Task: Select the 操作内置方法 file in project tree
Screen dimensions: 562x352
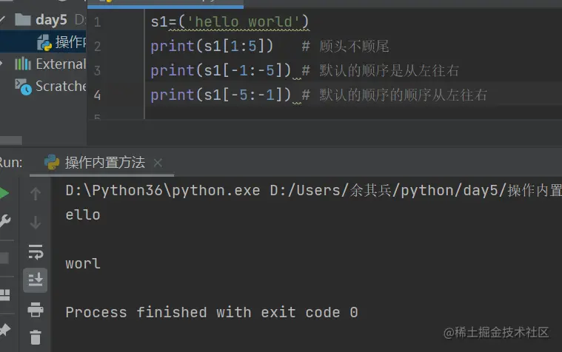Action: coord(70,42)
